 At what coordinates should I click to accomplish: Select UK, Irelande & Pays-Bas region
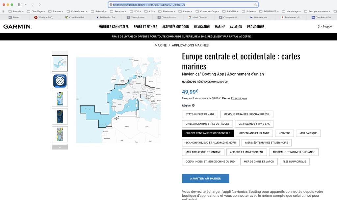tap(254, 124)
